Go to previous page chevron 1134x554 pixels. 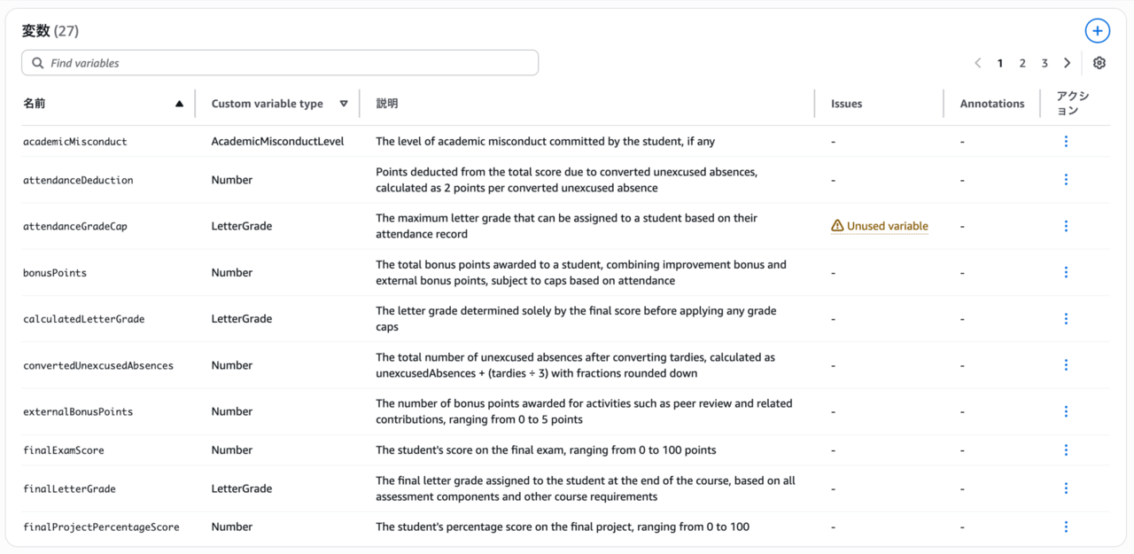(x=978, y=63)
